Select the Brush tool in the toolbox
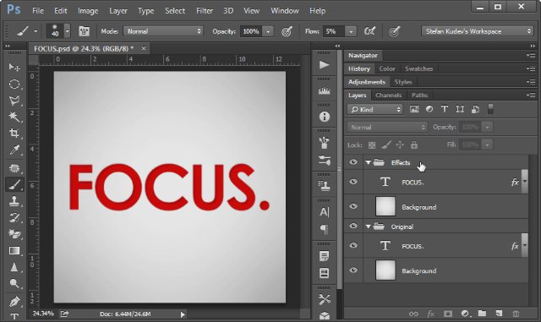The height and width of the screenshot is (322, 541). pos(14,184)
